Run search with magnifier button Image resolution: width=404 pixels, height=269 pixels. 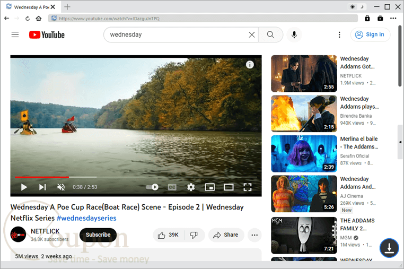pos(270,34)
